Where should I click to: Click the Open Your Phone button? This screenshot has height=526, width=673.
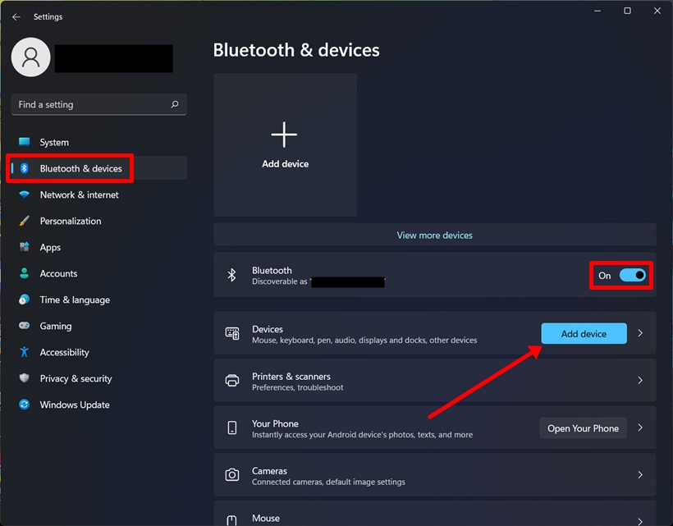point(583,428)
